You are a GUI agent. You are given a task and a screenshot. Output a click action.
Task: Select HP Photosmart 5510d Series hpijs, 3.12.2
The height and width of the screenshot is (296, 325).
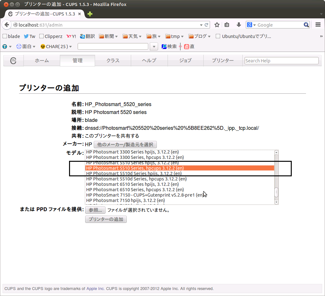[x=180, y=173]
